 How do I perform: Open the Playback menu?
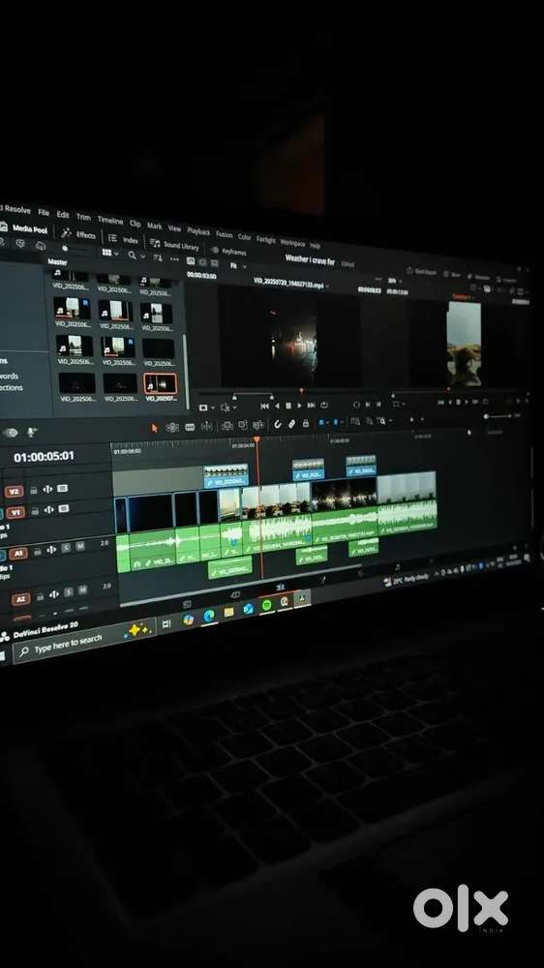(x=198, y=231)
